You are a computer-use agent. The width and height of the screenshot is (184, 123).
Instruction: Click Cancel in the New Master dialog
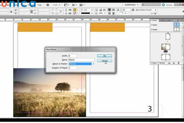click(x=105, y=61)
